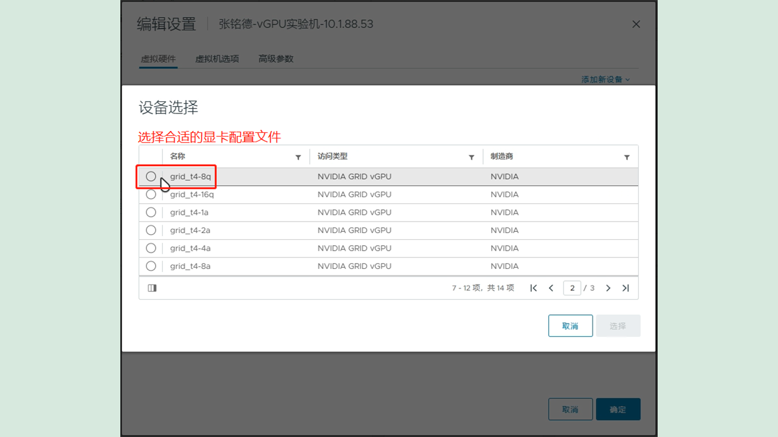The image size is (778, 437).
Task: Sort by the 制造商 column header
Action: coord(502,157)
